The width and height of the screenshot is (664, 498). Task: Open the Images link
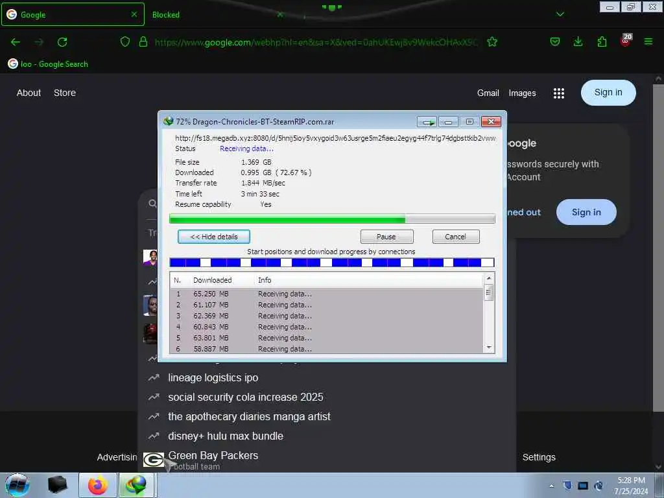click(522, 93)
